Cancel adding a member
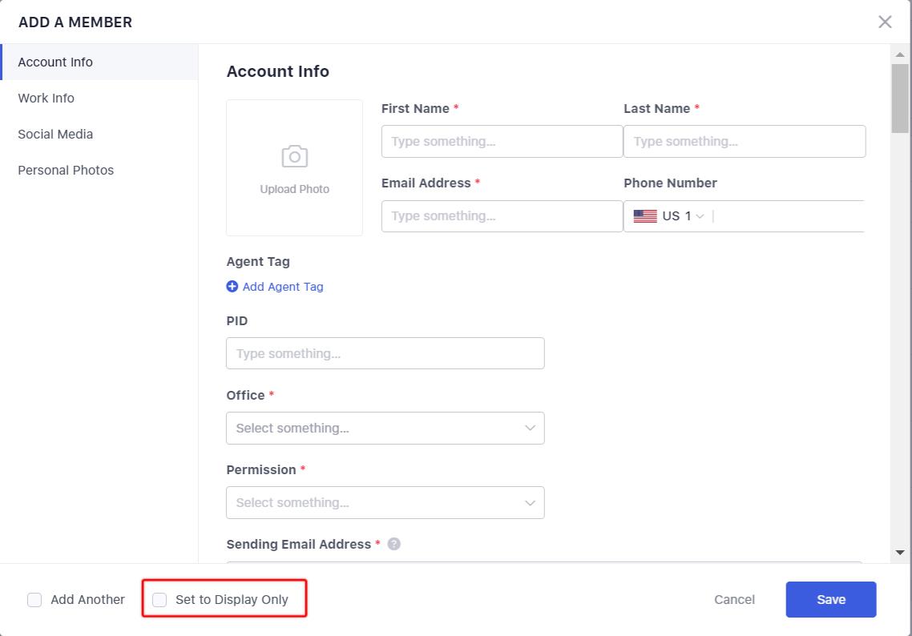This screenshot has width=912, height=636. pos(733,599)
